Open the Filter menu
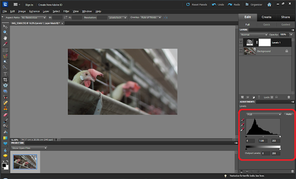 pos(66,11)
